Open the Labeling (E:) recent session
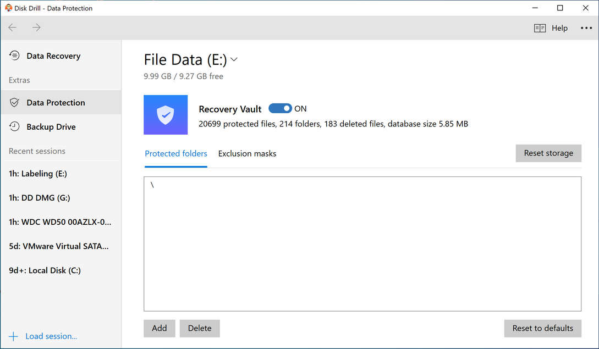The image size is (599, 349). 38,174
